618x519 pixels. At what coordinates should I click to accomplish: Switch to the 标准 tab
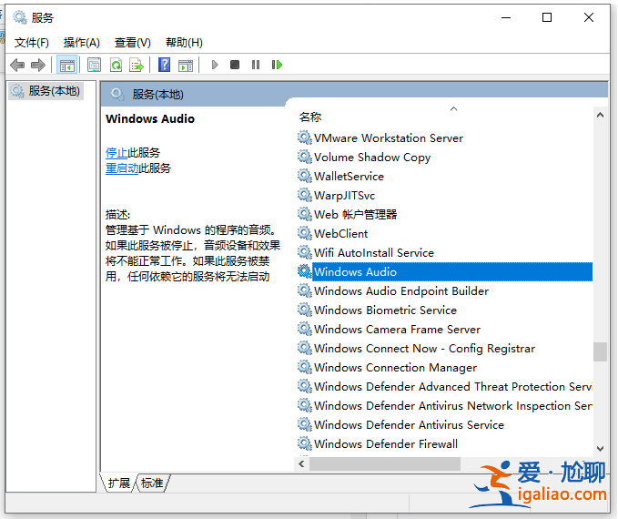[x=152, y=483]
